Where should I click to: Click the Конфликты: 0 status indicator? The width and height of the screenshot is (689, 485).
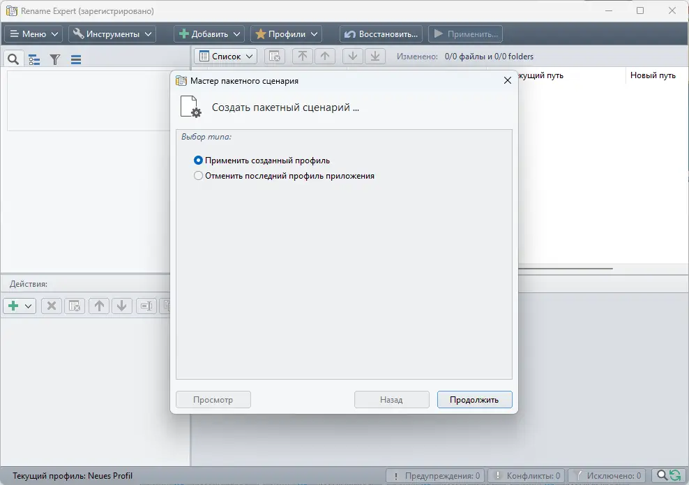(527, 476)
